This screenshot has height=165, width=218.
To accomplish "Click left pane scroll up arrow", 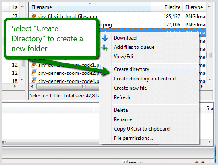I will (22, 6).
